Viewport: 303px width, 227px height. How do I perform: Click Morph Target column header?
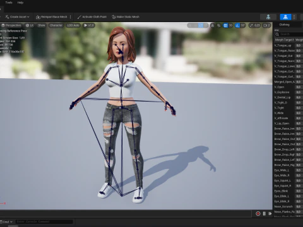(284, 40)
